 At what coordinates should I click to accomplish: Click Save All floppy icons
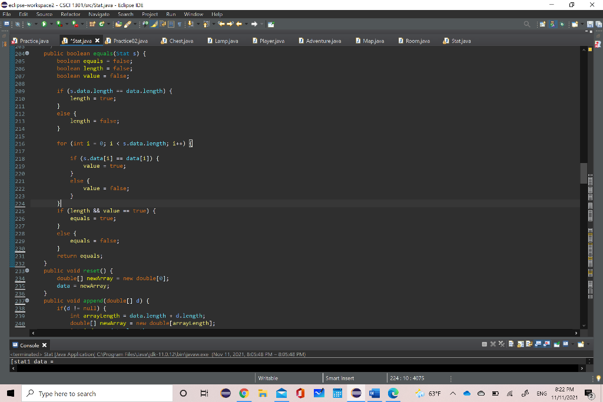(x=599, y=24)
